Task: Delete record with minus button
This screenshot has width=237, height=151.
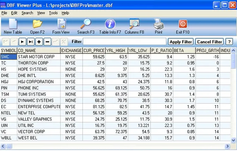Action: [x=47, y=42]
